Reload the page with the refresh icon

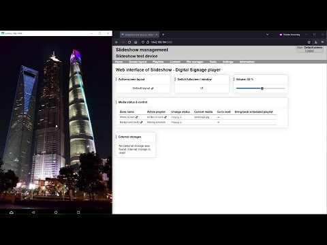129,42
